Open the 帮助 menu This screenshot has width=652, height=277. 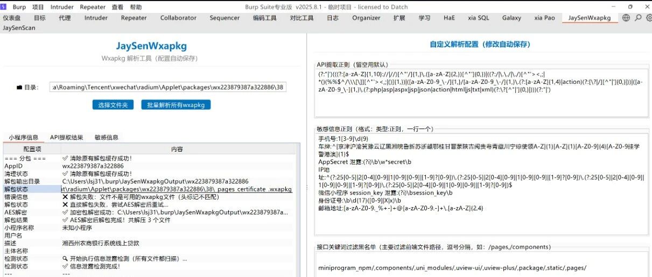click(136, 8)
